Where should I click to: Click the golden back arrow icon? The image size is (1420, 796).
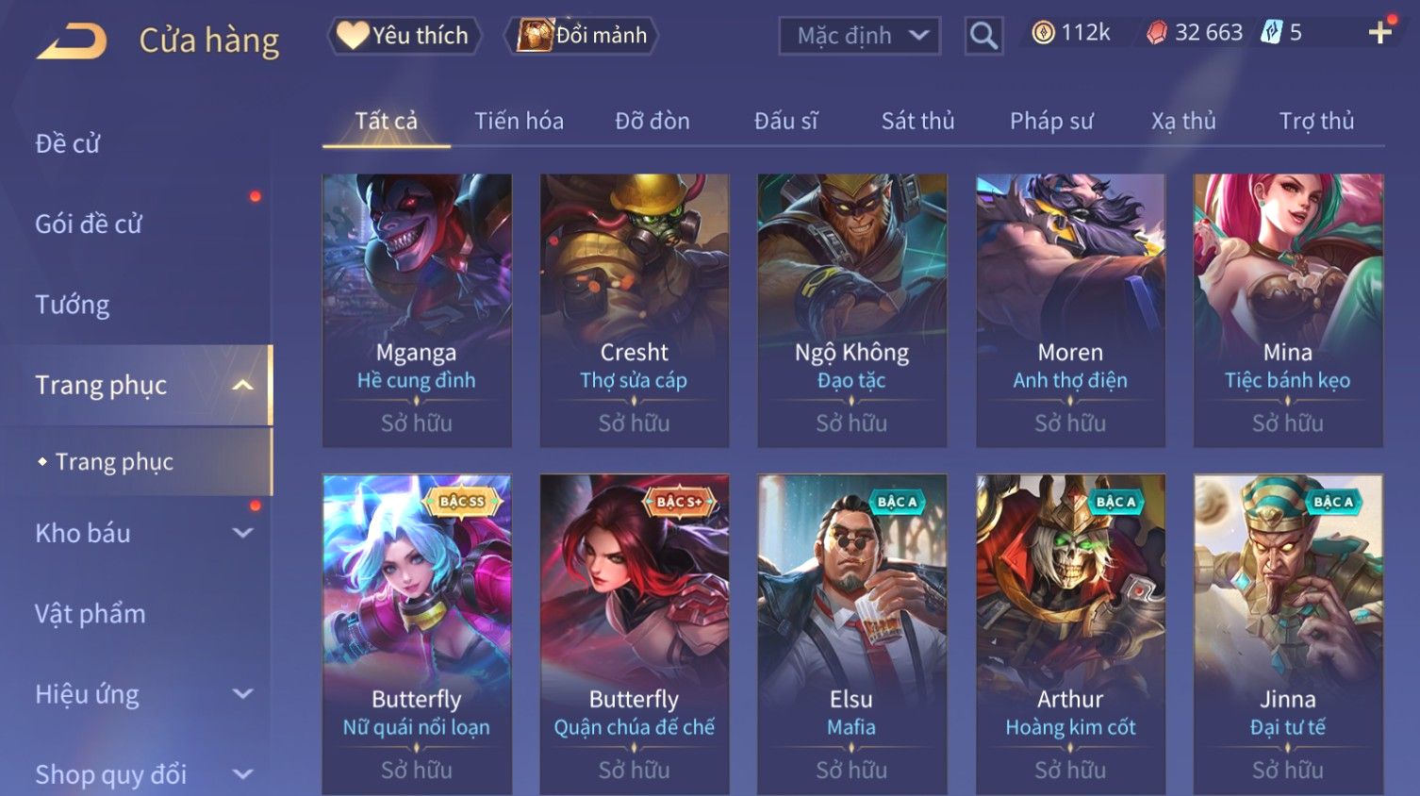72,41
